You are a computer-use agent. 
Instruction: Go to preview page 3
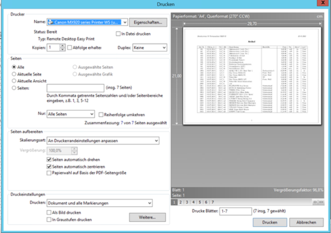tap(187, 202)
